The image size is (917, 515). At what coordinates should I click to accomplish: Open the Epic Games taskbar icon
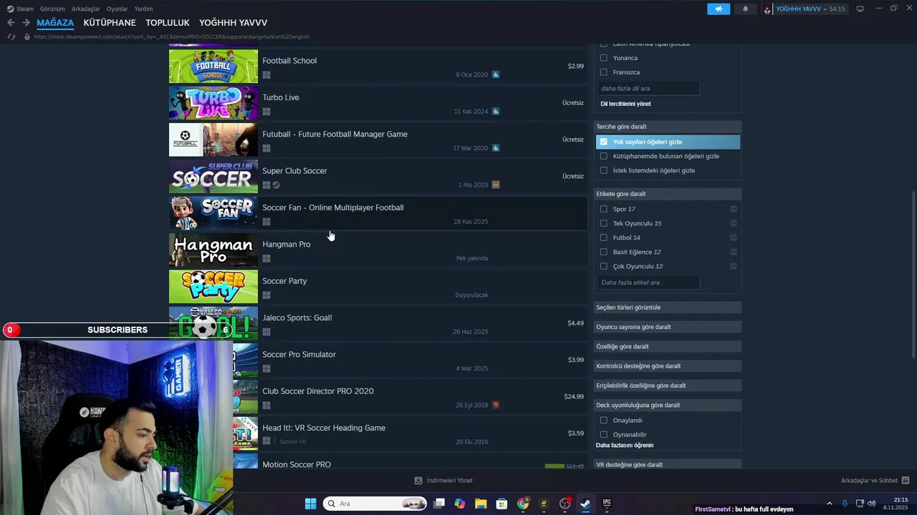[x=607, y=504]
